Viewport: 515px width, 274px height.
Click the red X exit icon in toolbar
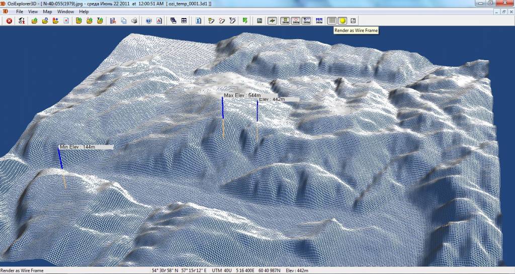coord(9,21)
